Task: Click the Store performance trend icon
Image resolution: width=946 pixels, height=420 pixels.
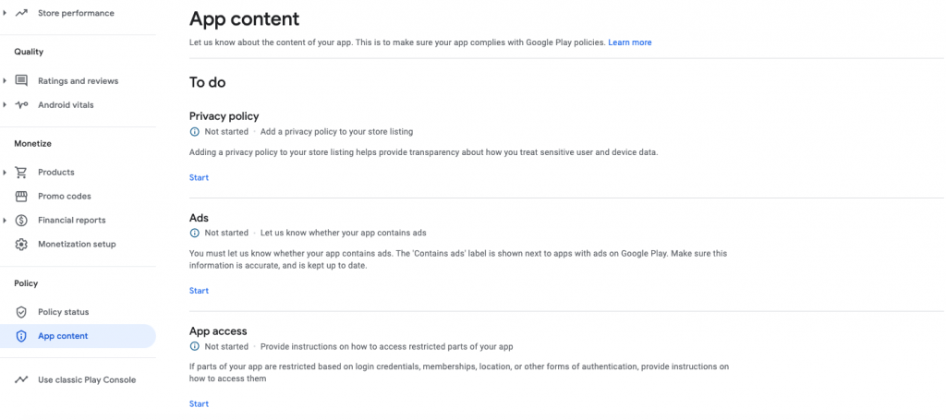Action: tap(21, 13)
